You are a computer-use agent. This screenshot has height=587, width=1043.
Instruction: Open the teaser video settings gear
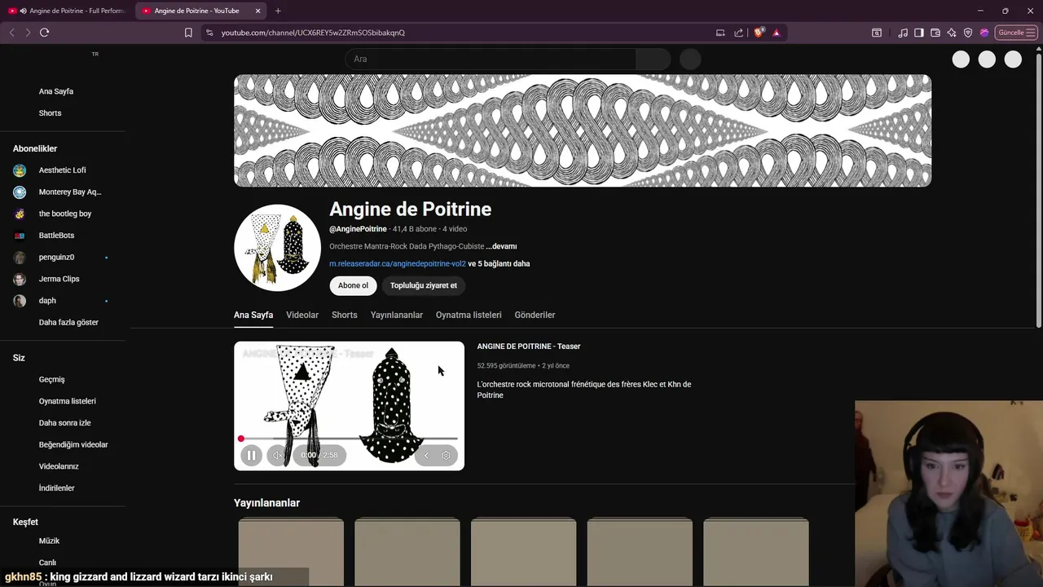point(446,456)
